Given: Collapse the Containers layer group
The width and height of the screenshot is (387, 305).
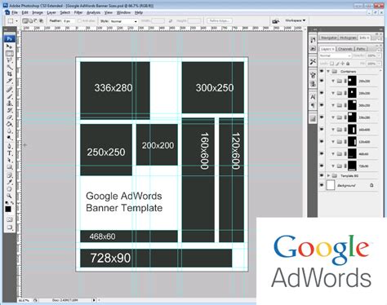Looking at the screenshot, I should tap(328, 71).
